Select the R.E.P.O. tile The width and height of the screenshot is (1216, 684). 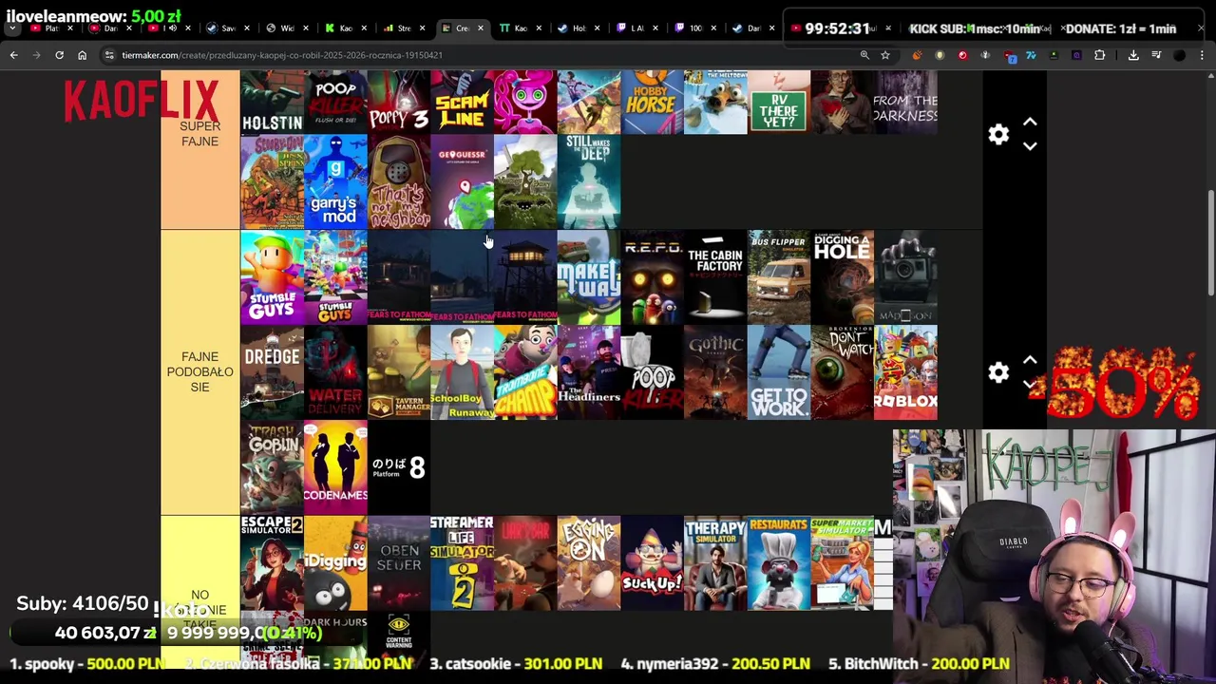click(x=652, y=276)
